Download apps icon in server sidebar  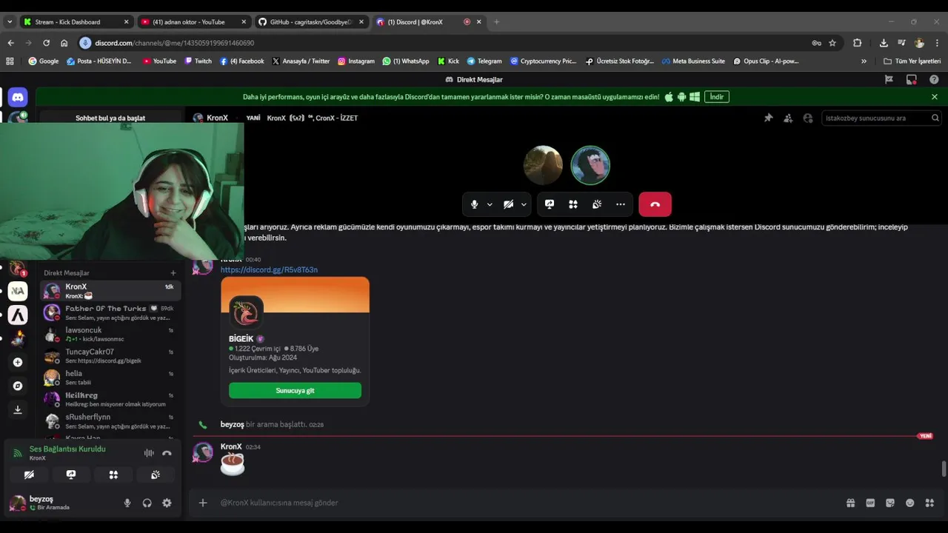[x=18, y=409]
